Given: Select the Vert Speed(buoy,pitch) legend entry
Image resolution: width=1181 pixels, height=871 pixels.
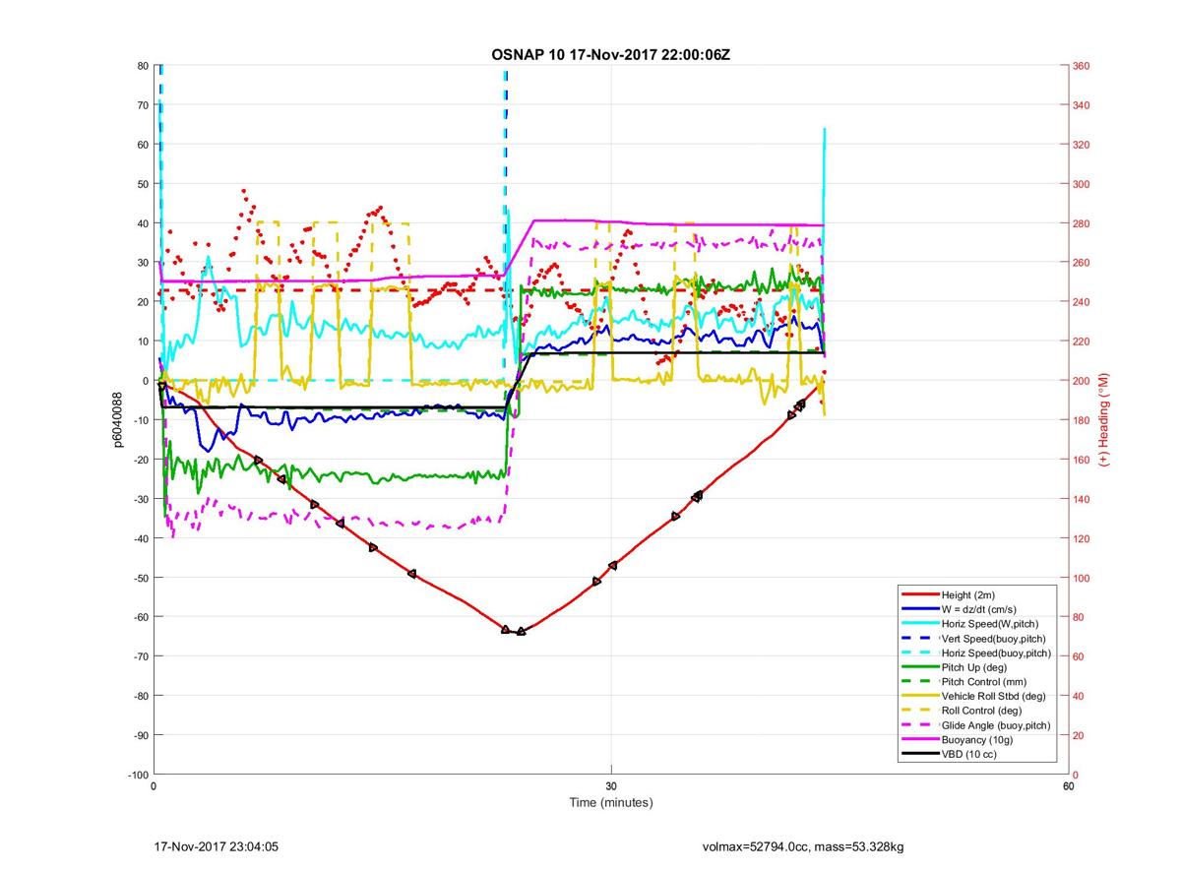Looking at the screenshot, I should tap(995, 638).
